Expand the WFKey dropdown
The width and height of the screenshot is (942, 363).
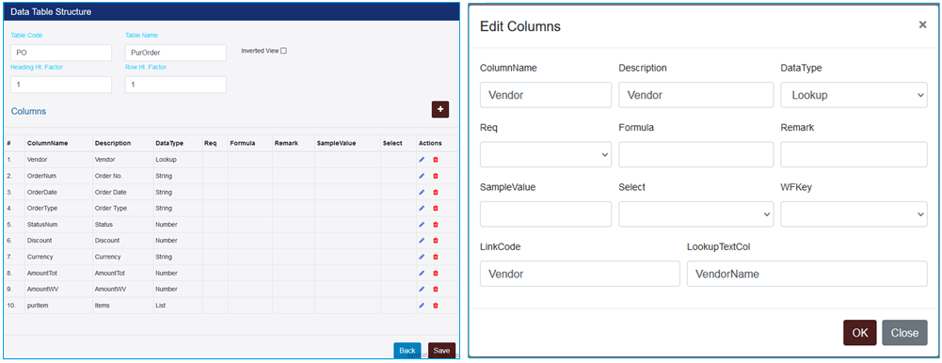tap(854, 214)
